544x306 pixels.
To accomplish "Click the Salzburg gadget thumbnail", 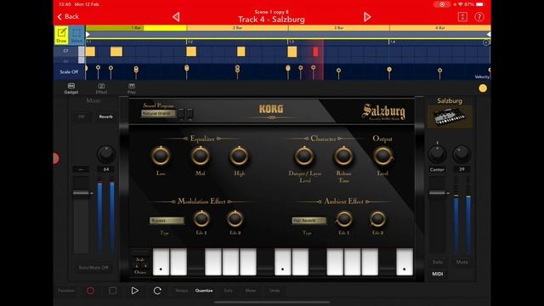I will [x=450, y=116].
